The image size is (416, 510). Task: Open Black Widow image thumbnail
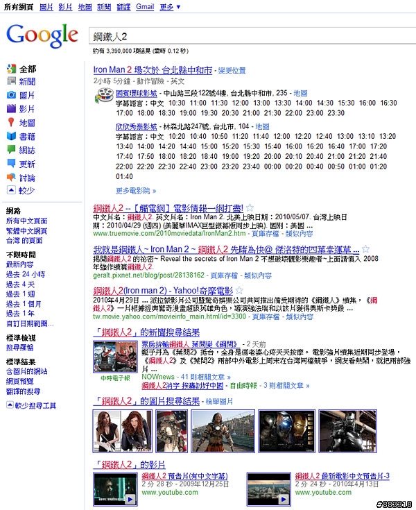pyautogui.click(x=123, y=431)
